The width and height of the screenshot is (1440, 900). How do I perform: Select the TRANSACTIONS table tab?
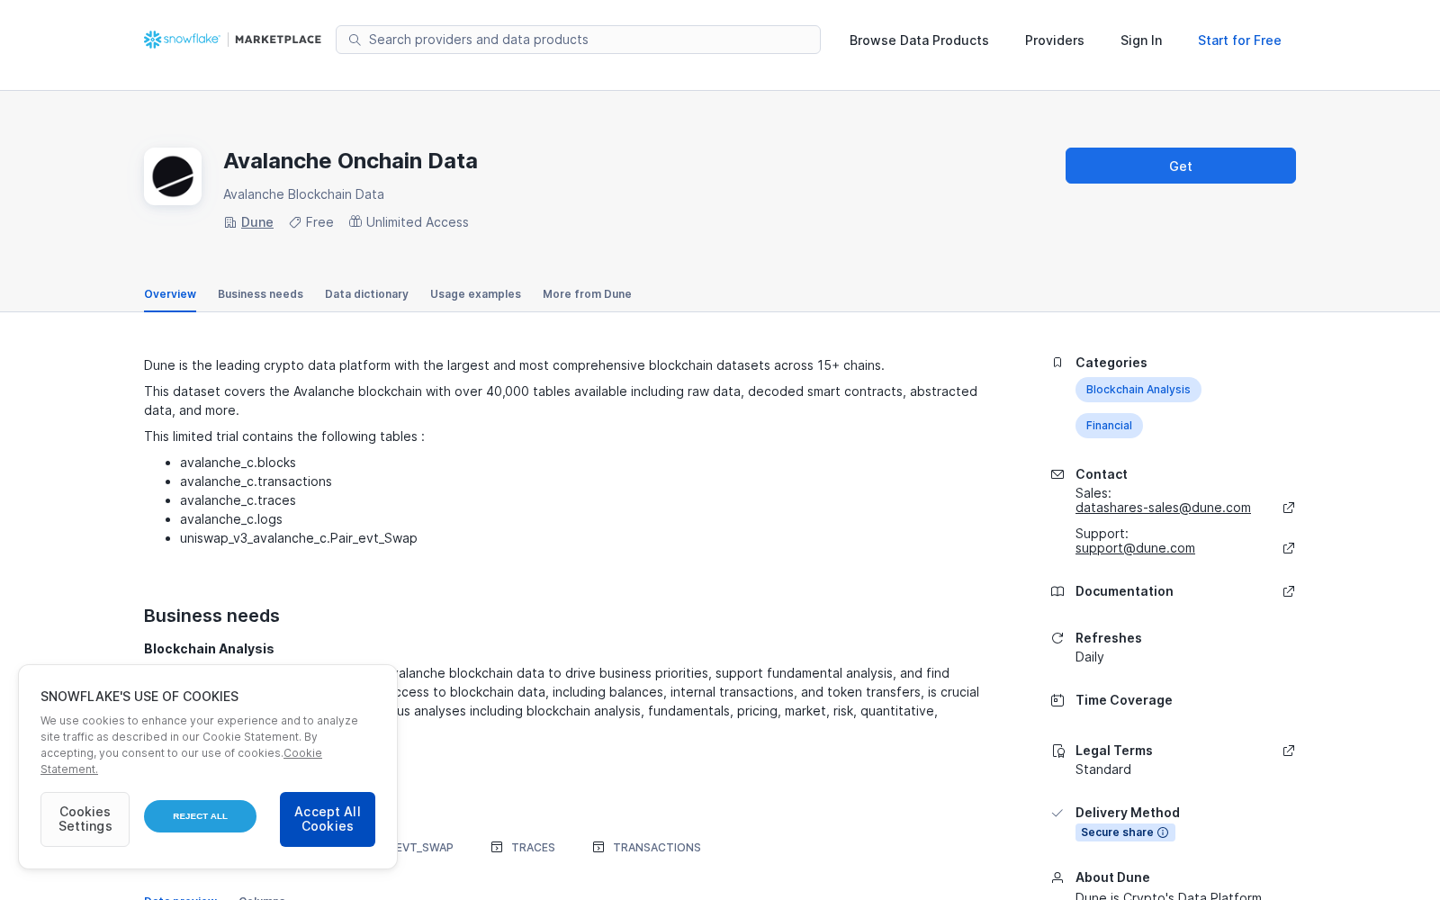646,848
